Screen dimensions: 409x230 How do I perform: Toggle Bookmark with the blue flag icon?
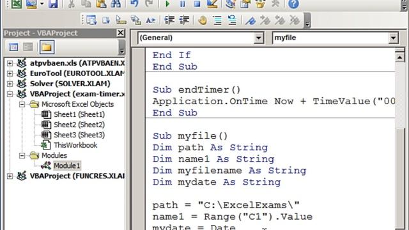click(x=251, y=20)
